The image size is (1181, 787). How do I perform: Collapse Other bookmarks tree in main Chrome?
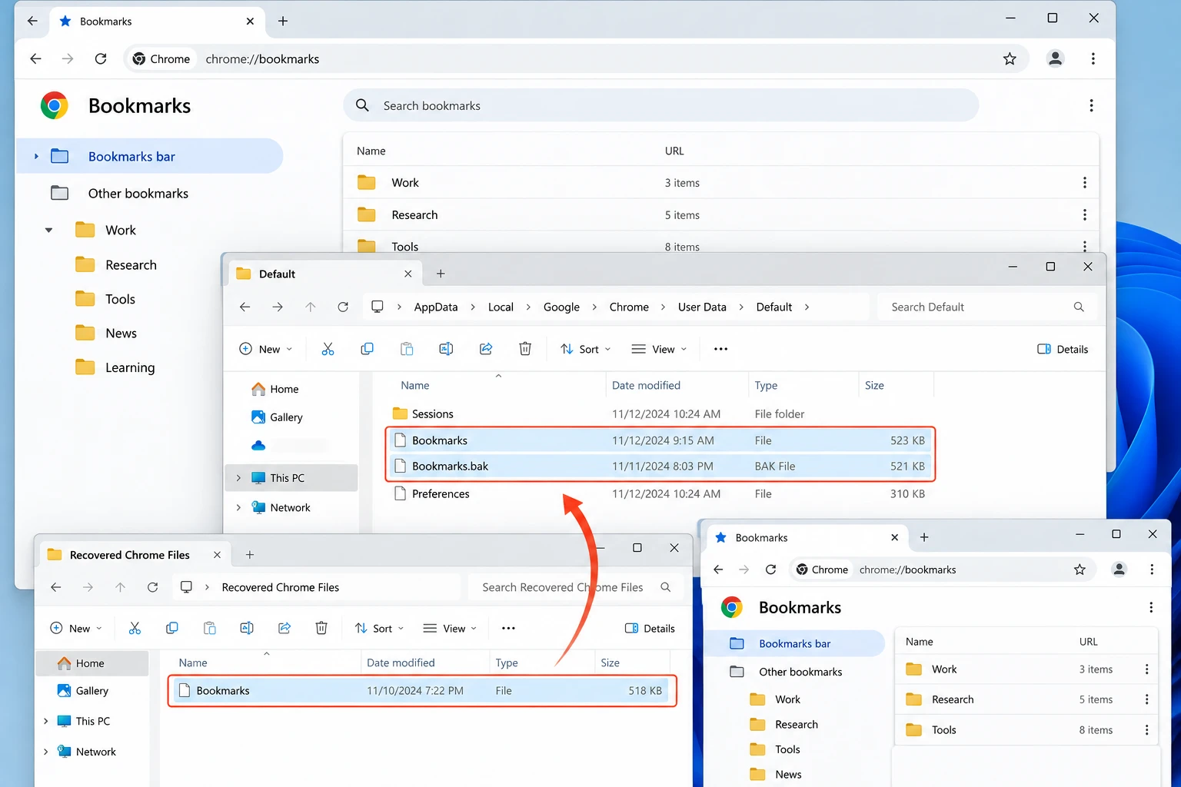click(49, 230)
